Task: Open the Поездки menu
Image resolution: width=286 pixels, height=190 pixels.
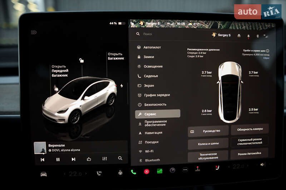Action: tap(148, 142)
